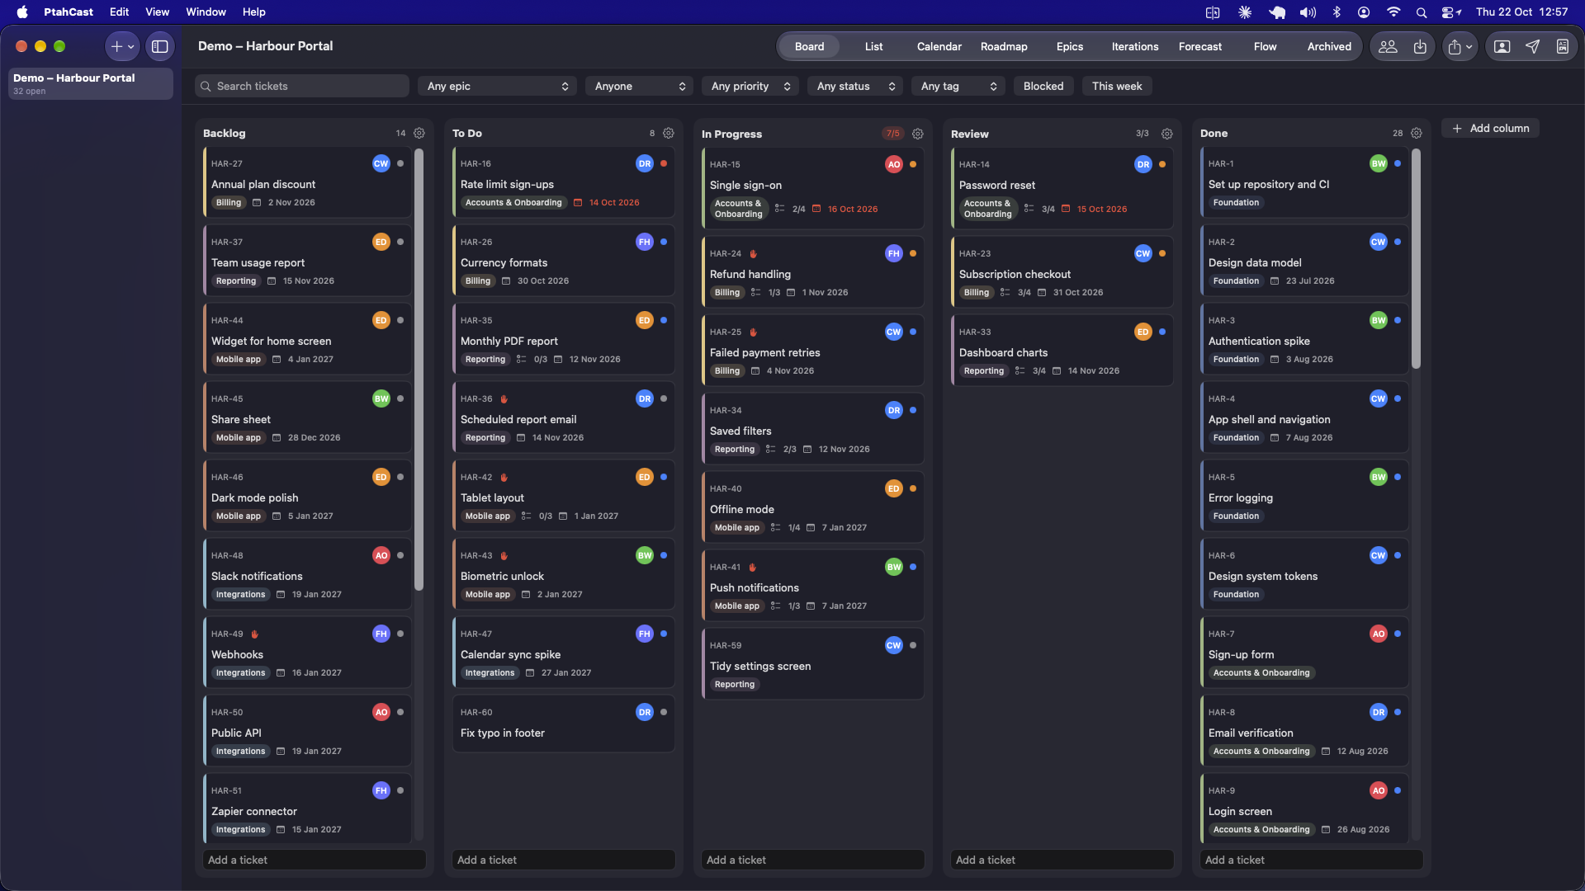Select Demo – Harbour Portal in sidebar
The height and width of the screenshot is (891, 1585).
click(91, 83)
